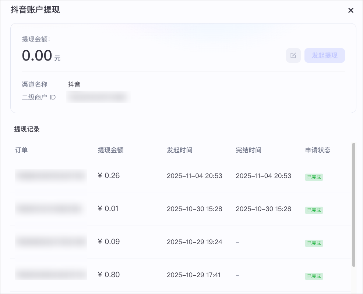Image resolution: width=363 pixels, height=294 pixels.
Task: Click the 提现金额: label in the top card
Action: click(36, 39)
